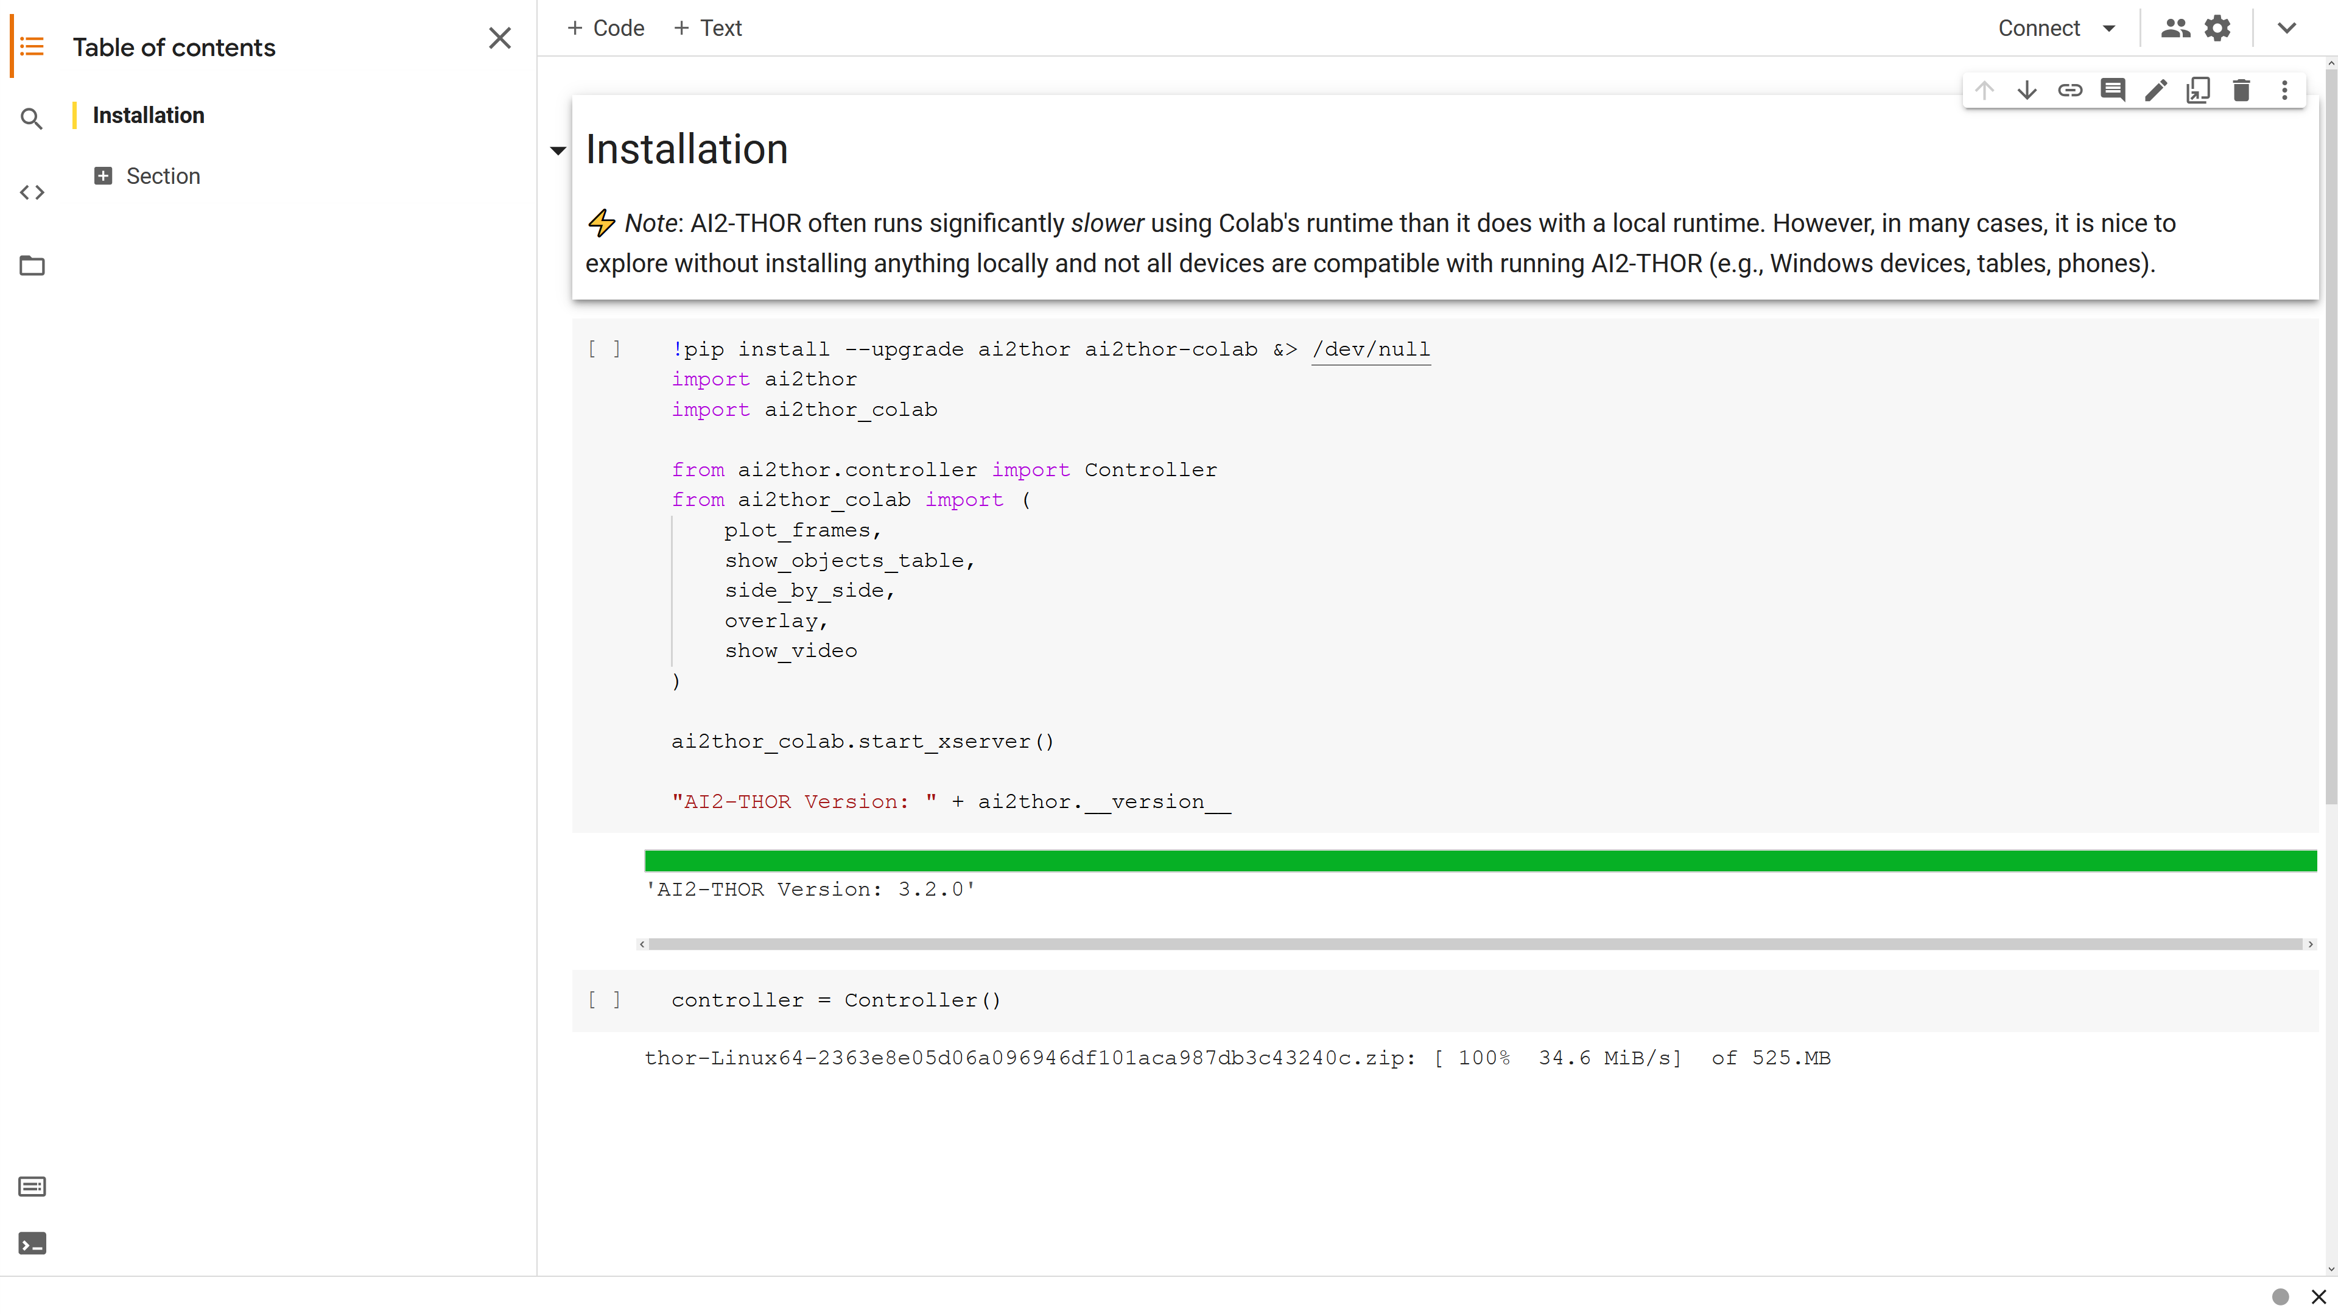Open the terminal icon at bottom left
The width and height of the screenshot is (2338, 1314).
pyautogui.click(x=32, y=1243)
